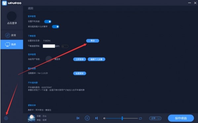
Task: Toggle the loop repeat icon
Action: [140, 118]
